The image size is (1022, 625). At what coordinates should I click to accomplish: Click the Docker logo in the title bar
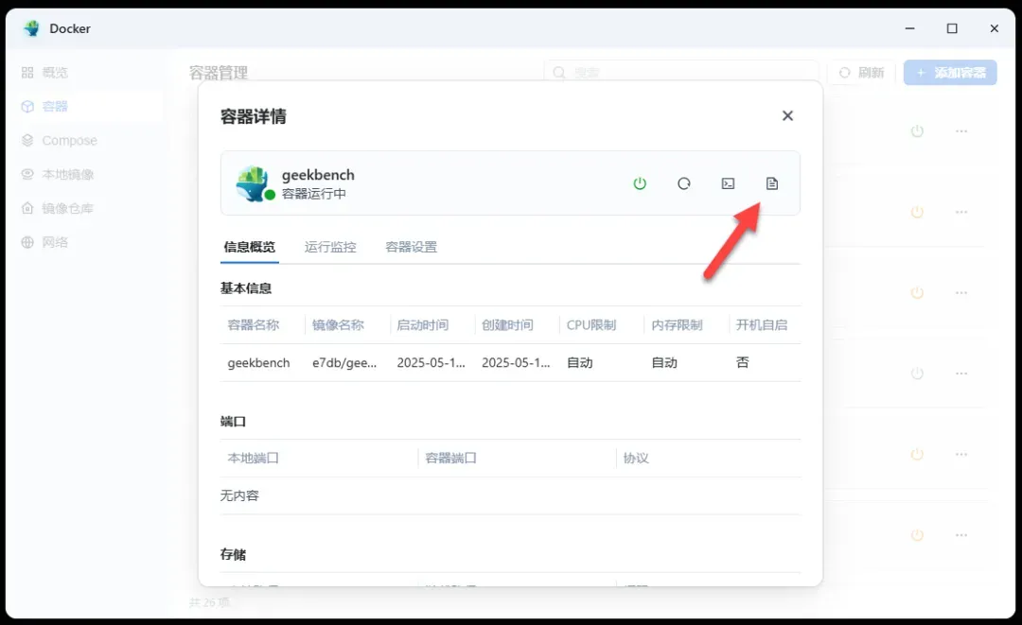31,28
